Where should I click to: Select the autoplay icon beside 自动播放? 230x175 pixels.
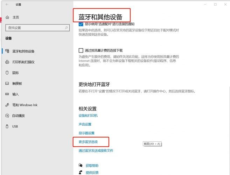[x=7, y=115]
